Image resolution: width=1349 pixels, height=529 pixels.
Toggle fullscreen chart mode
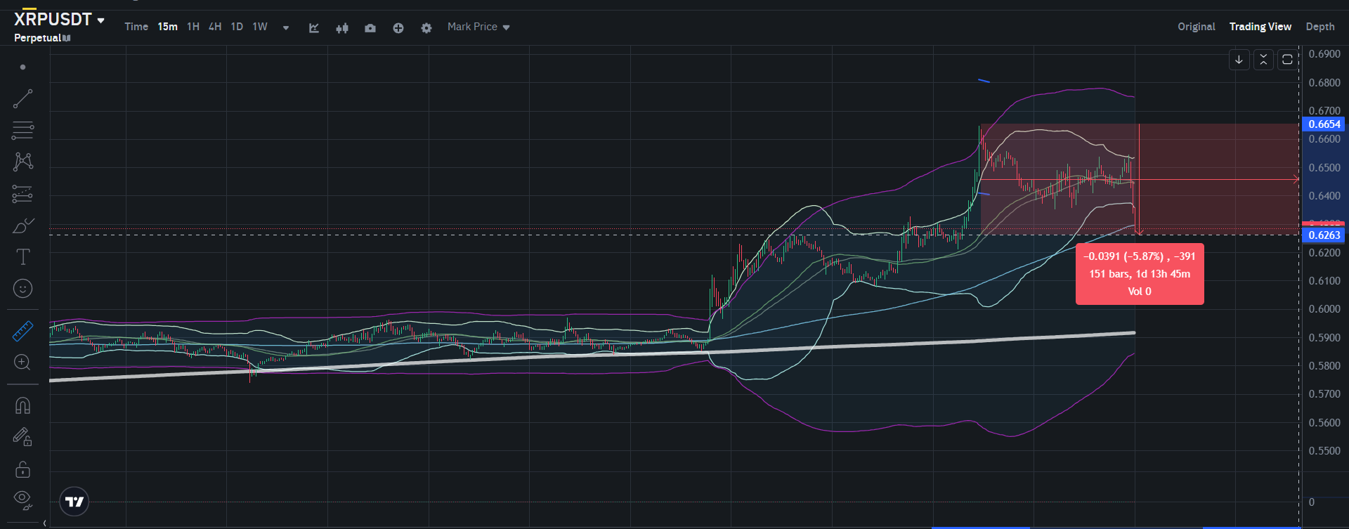pyautogui.click(x=1287, y=60)
